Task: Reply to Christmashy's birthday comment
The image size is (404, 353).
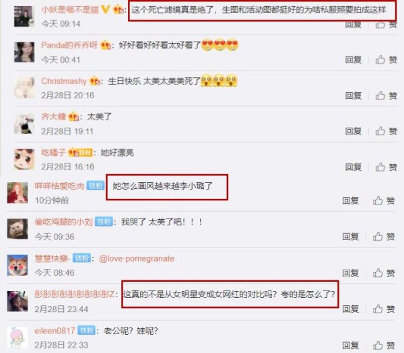Action: 353,95
